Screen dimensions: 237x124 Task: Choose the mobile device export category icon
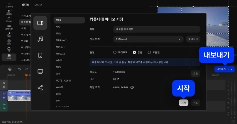pos(40,55)
